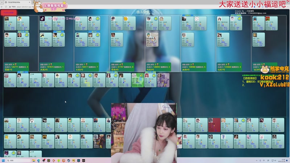The image size is (290, 163).
Task: Toggle the speaker icon in 虫系7号 team
Action: tap(240, 19)
